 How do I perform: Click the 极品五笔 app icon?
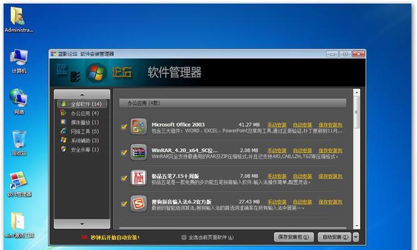(138, 178)
